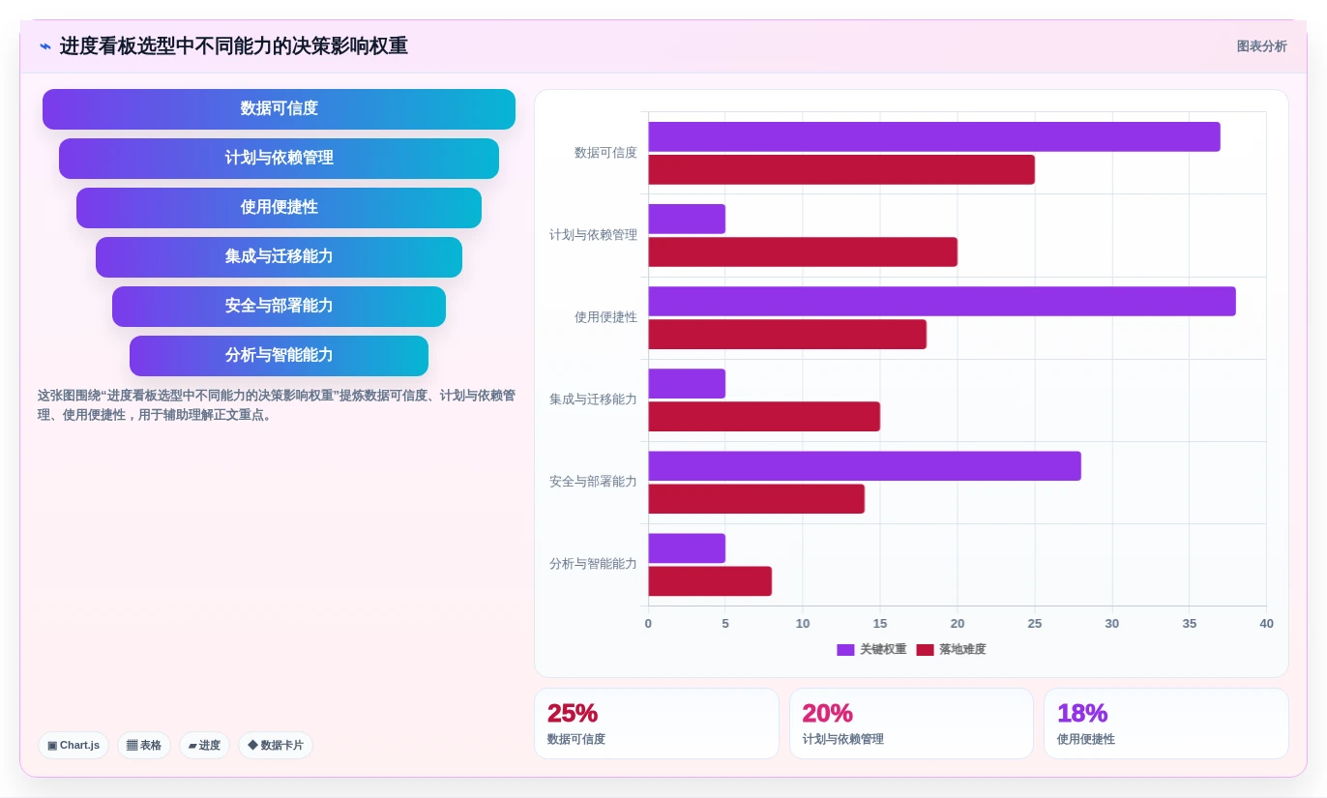Select the 安全与部署能力 funnel bar
Screen dimensions: 1327x798
click(x=279, y=307)
